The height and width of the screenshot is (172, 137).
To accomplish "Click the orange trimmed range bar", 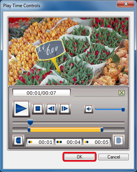I will click(x=66, y=130).
